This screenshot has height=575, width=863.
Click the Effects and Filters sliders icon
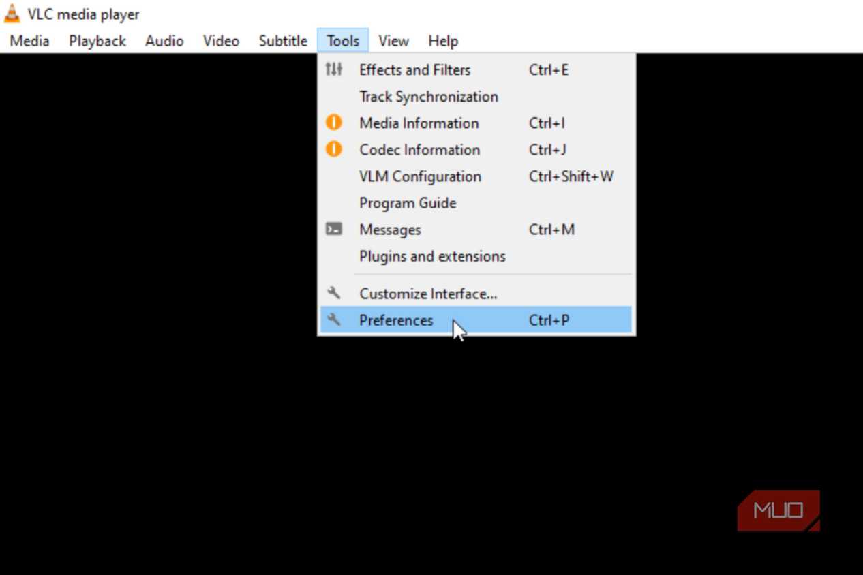[333, 69]
